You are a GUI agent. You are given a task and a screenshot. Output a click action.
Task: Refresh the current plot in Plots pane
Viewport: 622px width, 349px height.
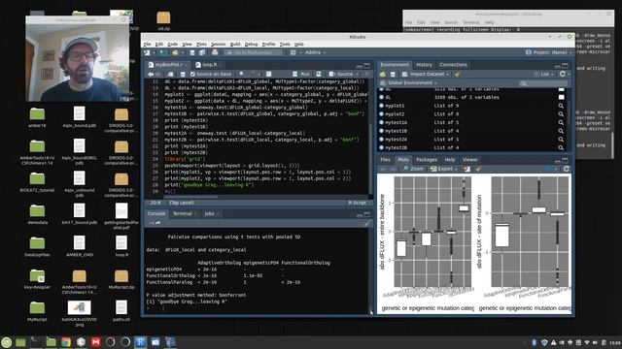pos(567,169)
